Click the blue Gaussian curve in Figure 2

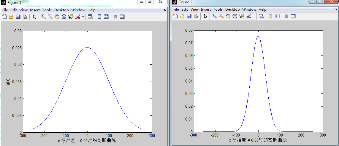pos(258,36)
